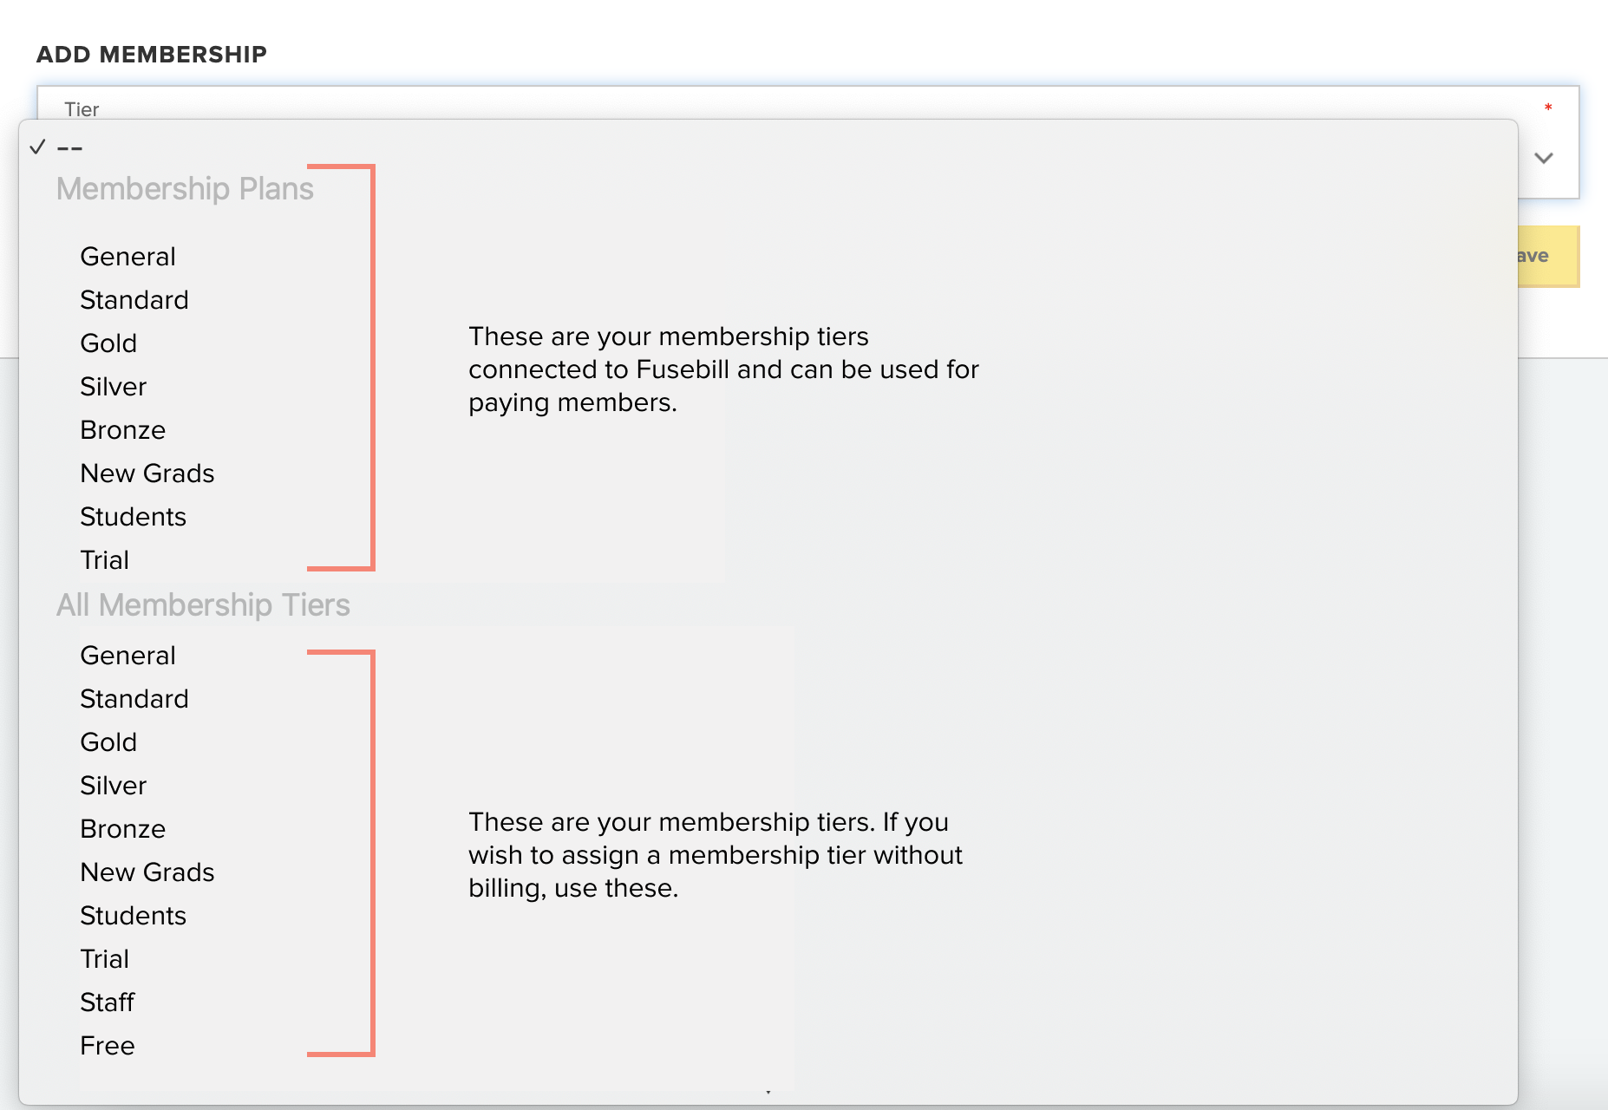Click the yellow Save button
The height and width of the screenshot is (1110, 1608).
[x=1548, y=256]
